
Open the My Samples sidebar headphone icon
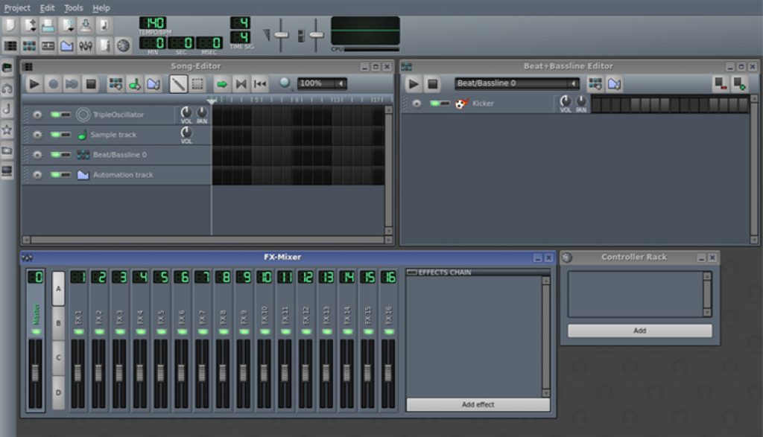pos(7,89)
